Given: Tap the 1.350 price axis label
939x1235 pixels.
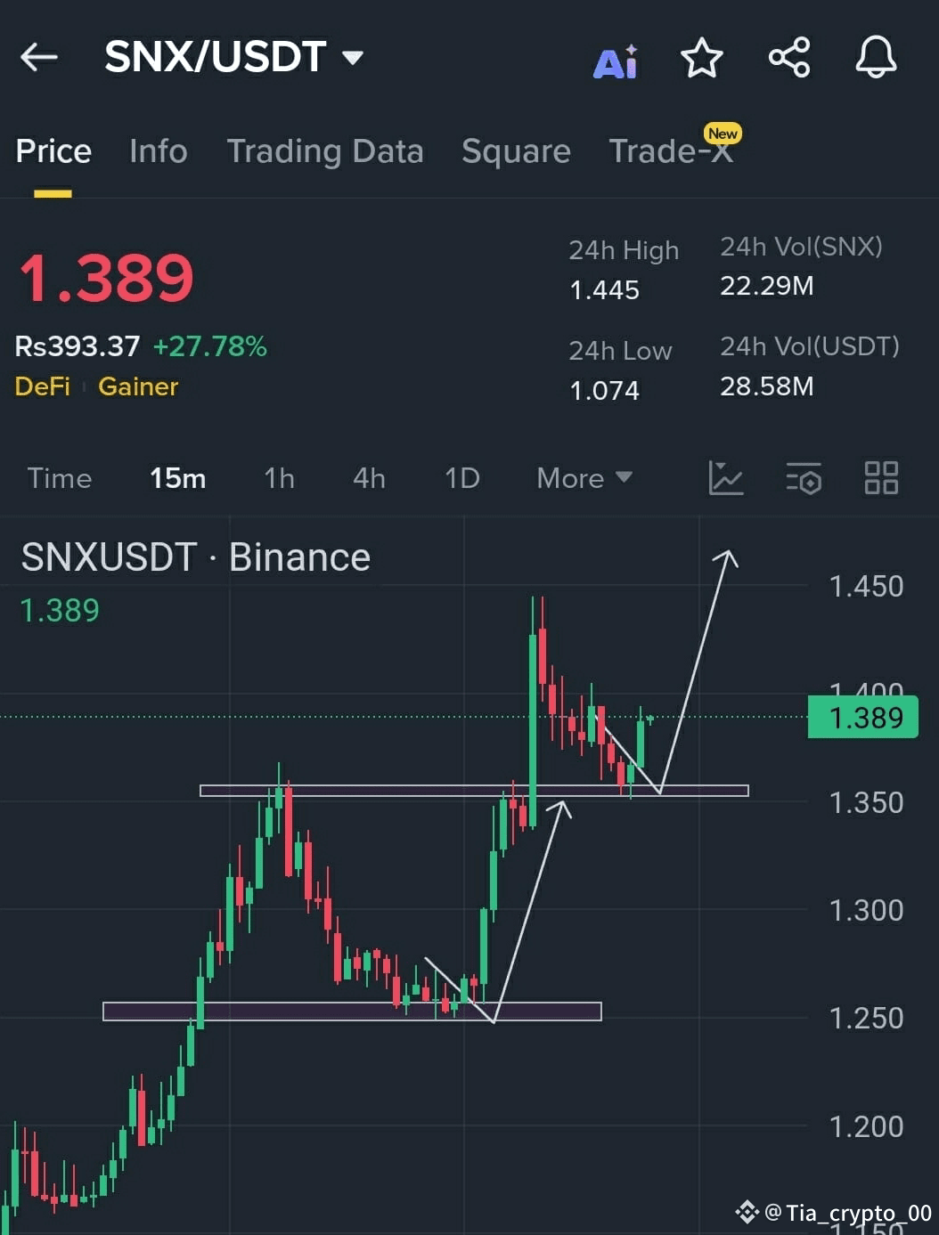Looking at the screenshot, I should coord(866,803).
